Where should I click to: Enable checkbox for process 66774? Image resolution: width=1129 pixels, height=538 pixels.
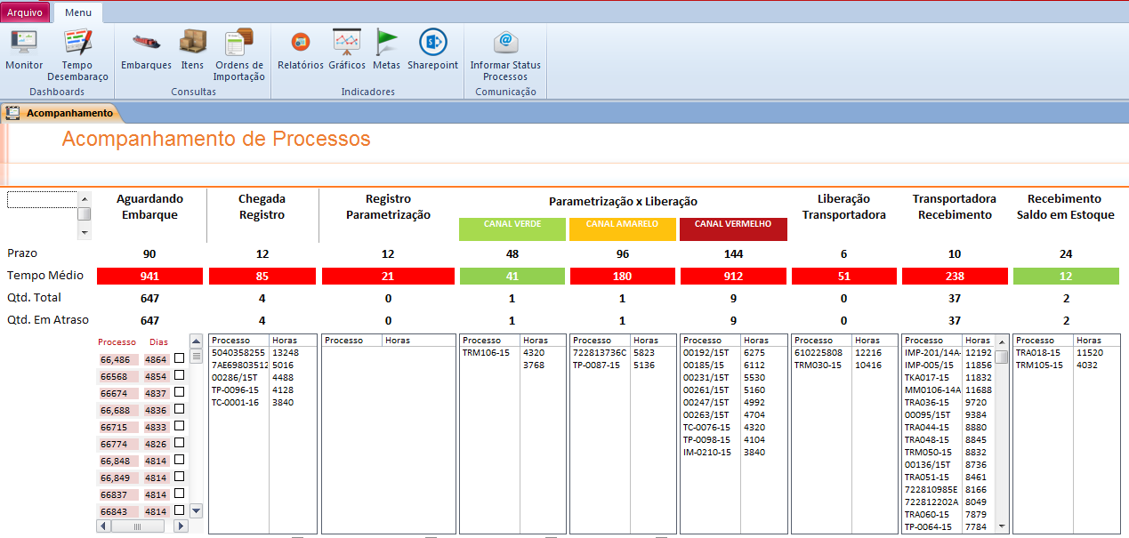coord(180,443)
